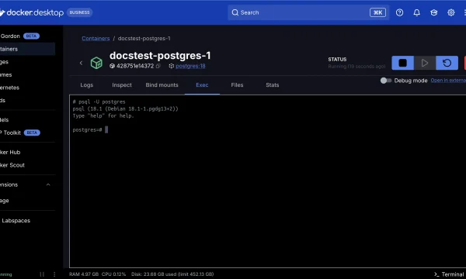
Task: Click the RAM 4.97 GB status text
Action: click(x=84, y=274)
